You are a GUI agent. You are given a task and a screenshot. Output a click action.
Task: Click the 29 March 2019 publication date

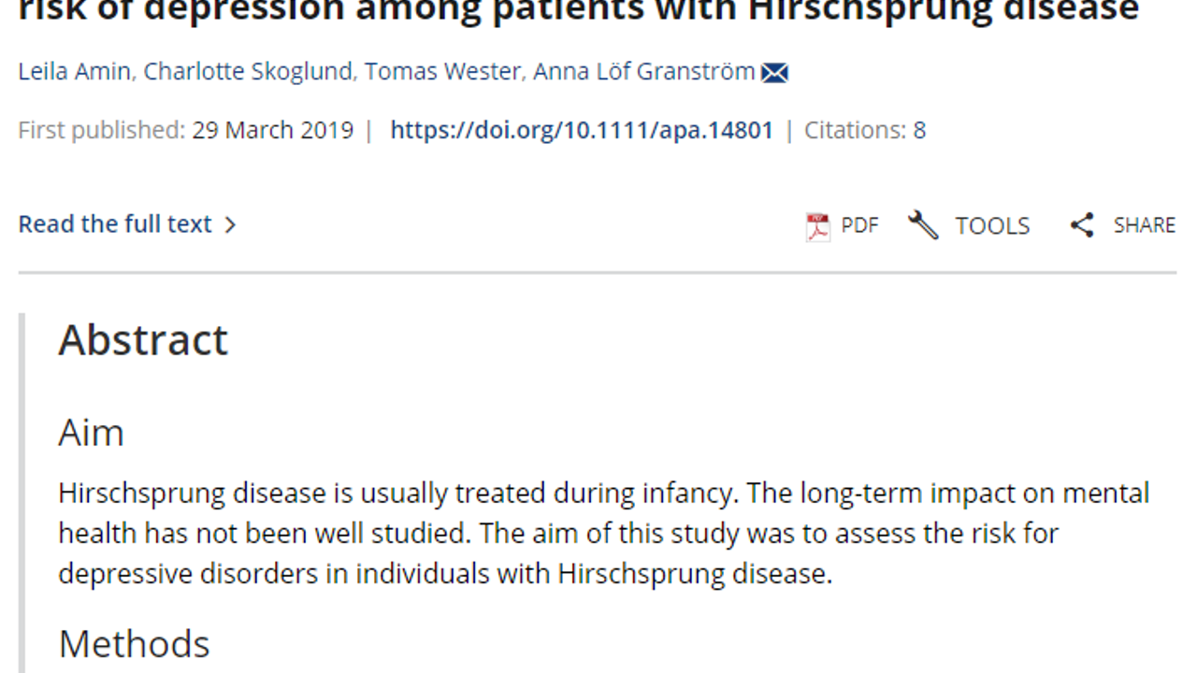(x=273, y=130)
